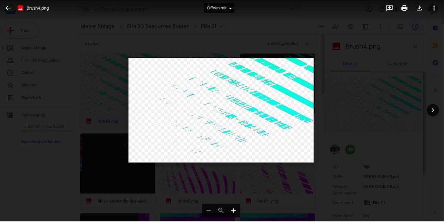This screenshot has height=222, width=444.
Task: Select the Brush4.png file tile
Action: (x=118, y=90)
